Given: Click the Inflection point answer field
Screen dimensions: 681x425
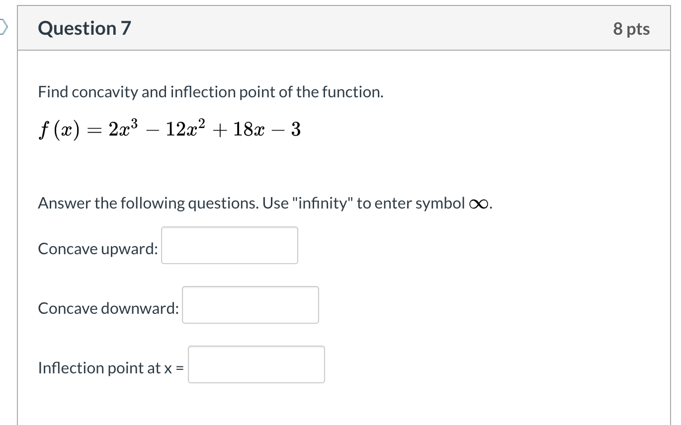Looking at the screenshot, I should point(255,364).
